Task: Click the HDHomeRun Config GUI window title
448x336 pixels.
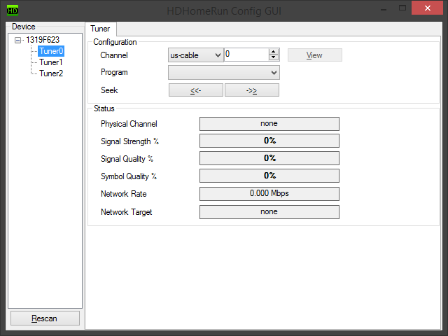Action: coord(224,11)
